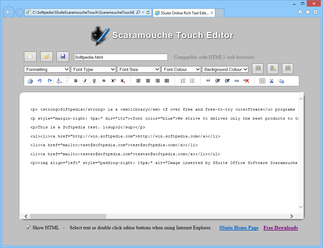Screen dimensions: 323x248
Task: Insert a table
Action: point(262,81)
